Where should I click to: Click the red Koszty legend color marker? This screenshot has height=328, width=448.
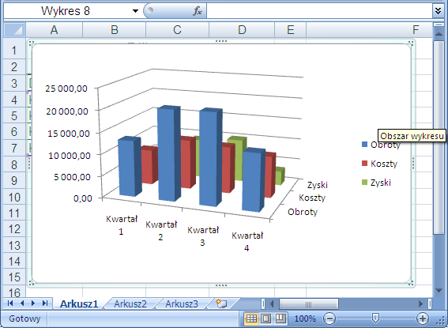[x=364, y=163]
